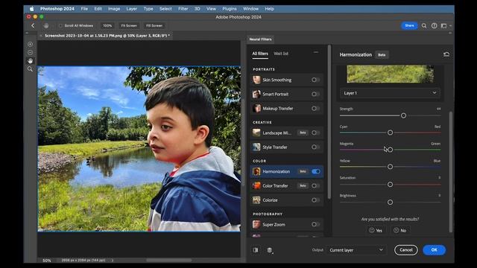Click the Fill Screen button
This screenshot has width=477, height=268.
(154, 26)
